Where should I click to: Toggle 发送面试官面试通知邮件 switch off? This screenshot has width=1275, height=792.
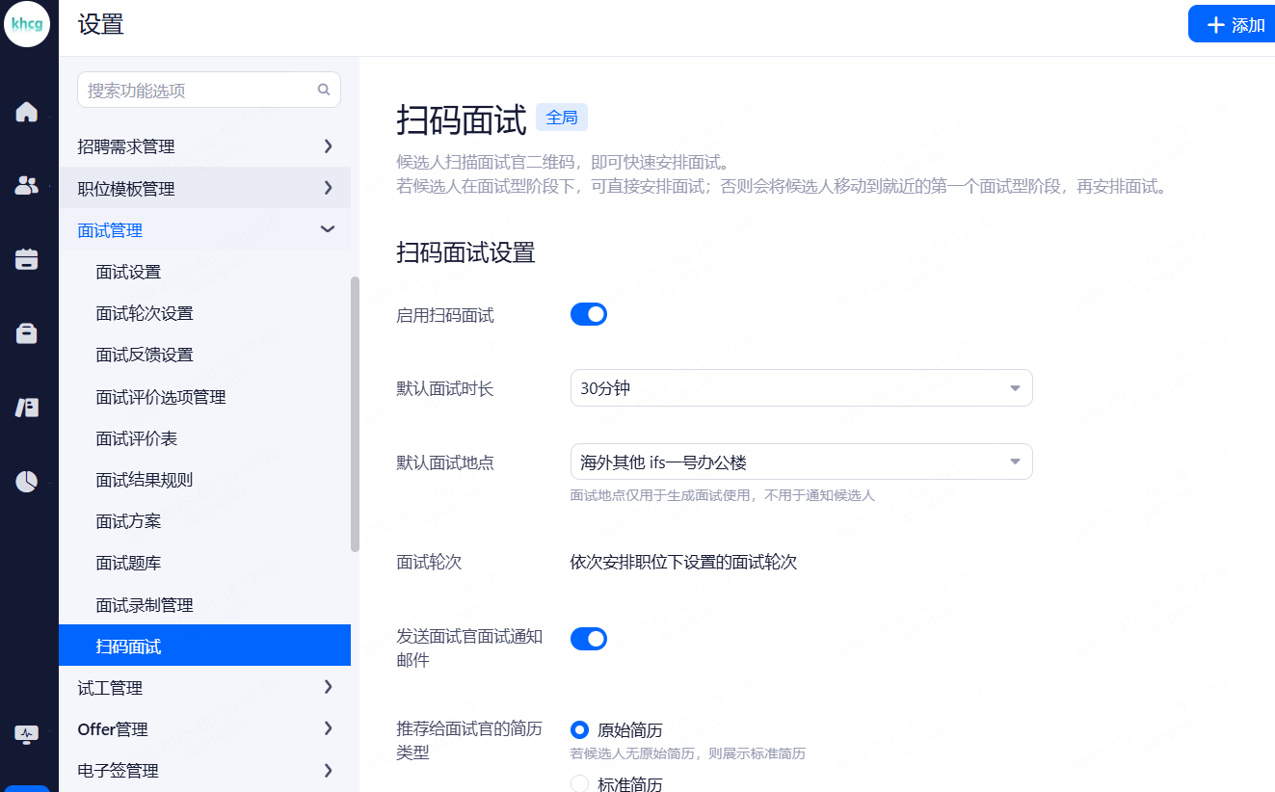pos(588,638)
